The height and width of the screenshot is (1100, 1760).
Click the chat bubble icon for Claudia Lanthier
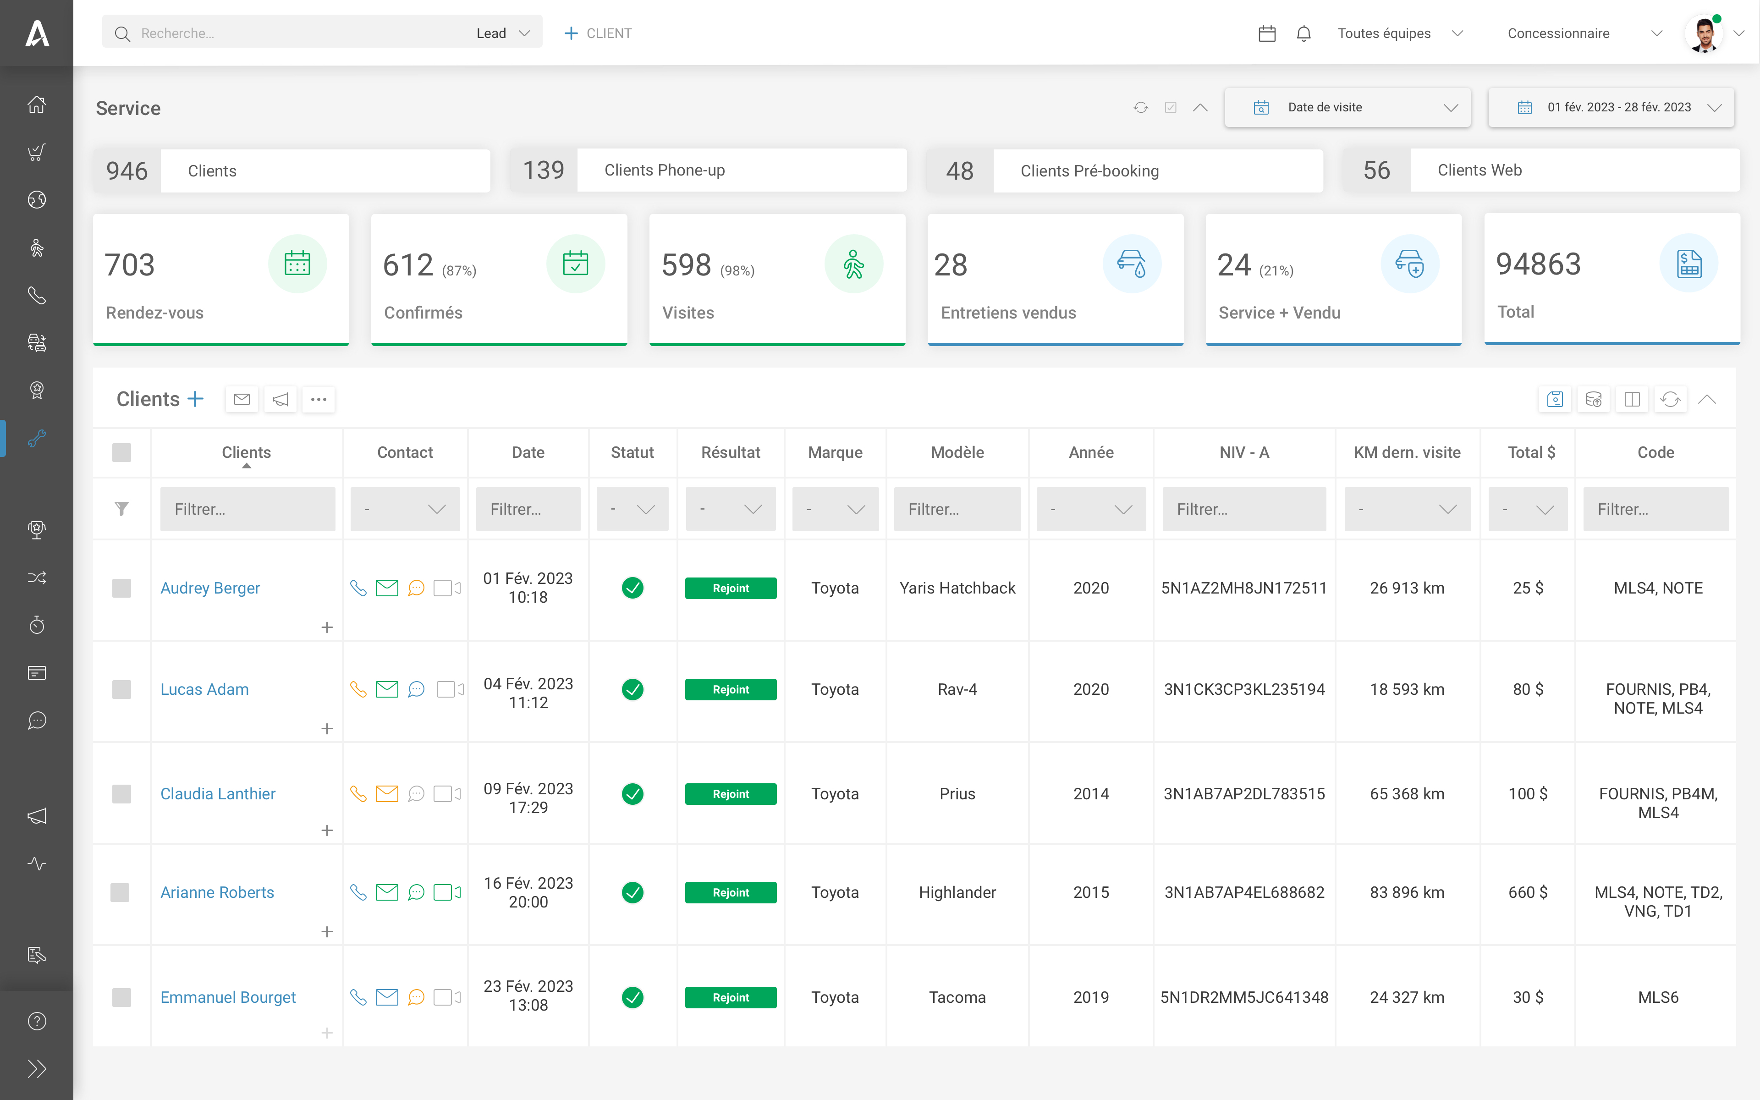tap(416, 792)
